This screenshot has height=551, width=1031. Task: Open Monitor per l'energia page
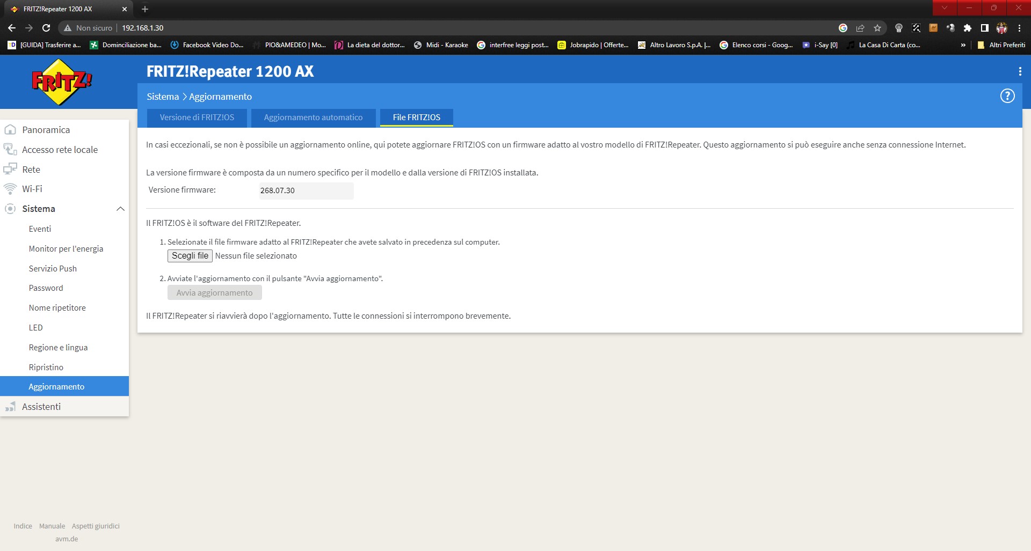click(66, 248)
